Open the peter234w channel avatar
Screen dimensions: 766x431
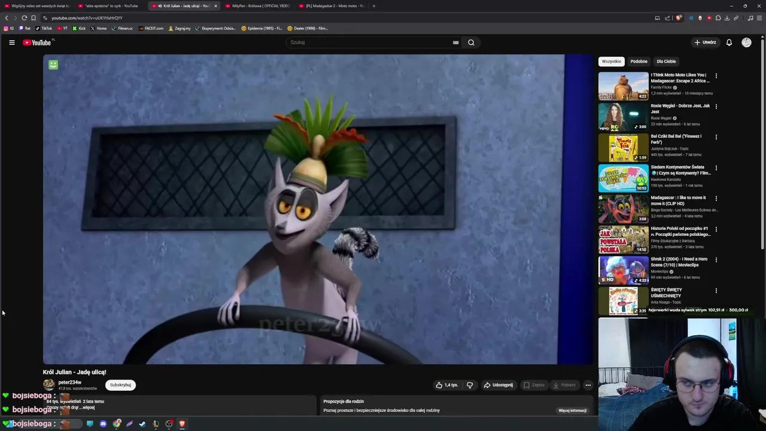(x=48, y=385)
